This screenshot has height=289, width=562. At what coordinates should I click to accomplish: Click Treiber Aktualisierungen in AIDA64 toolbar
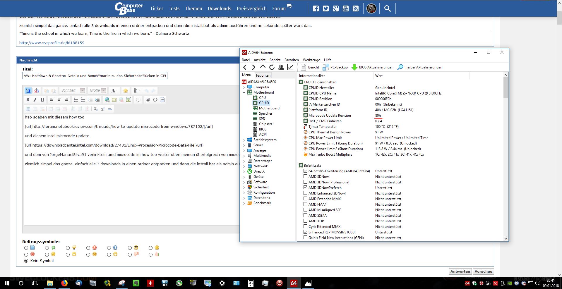420,67
